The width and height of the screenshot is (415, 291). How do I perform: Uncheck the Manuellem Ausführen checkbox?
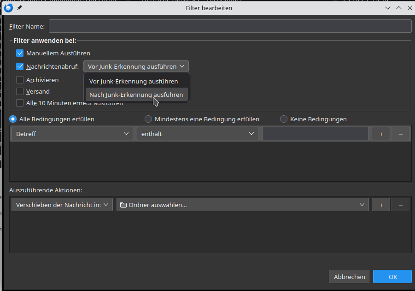[x=20, y=53]
